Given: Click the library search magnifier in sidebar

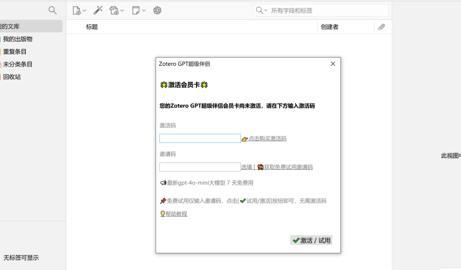Looking at the screenshot, I should click(53, 10).
